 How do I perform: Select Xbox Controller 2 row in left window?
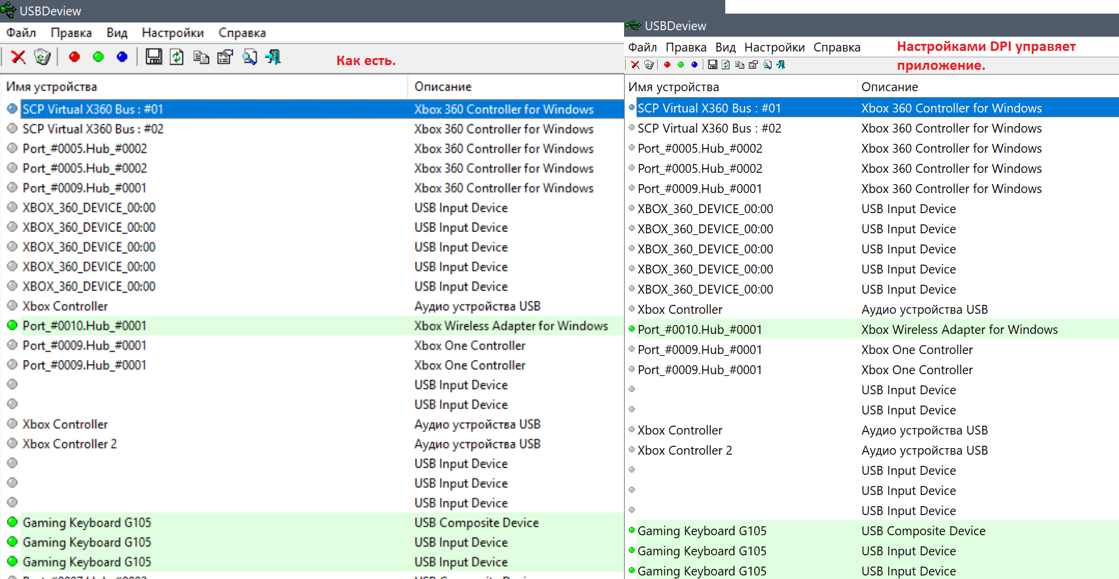click(x=312, y=444)
